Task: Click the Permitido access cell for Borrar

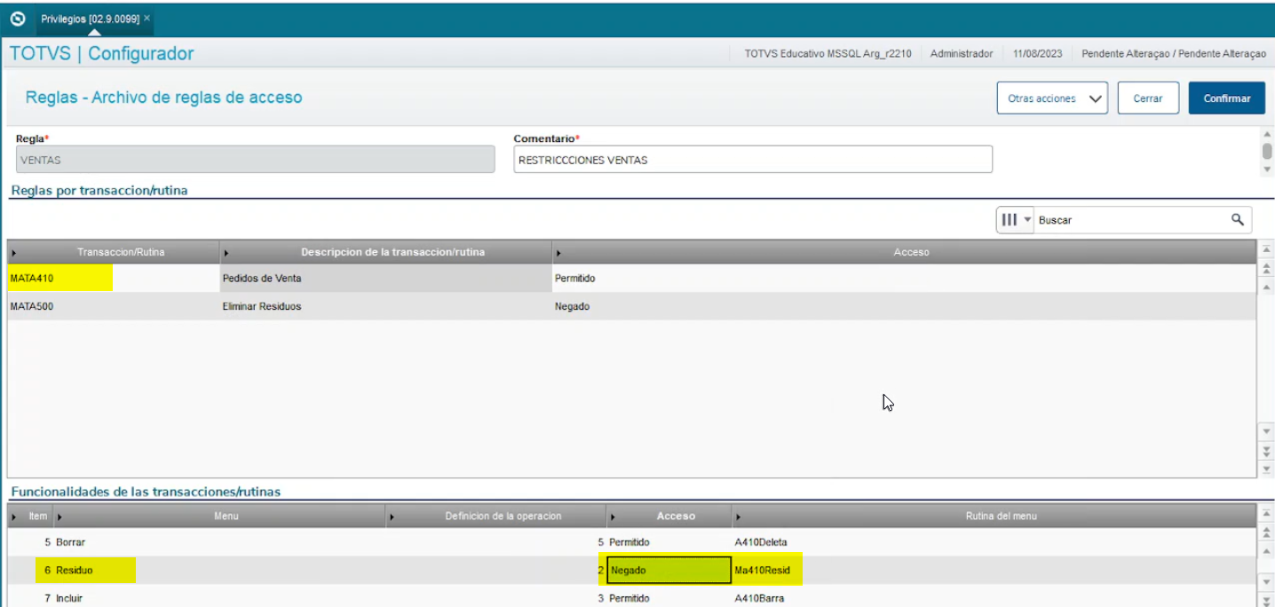Action: click(669, 542)
